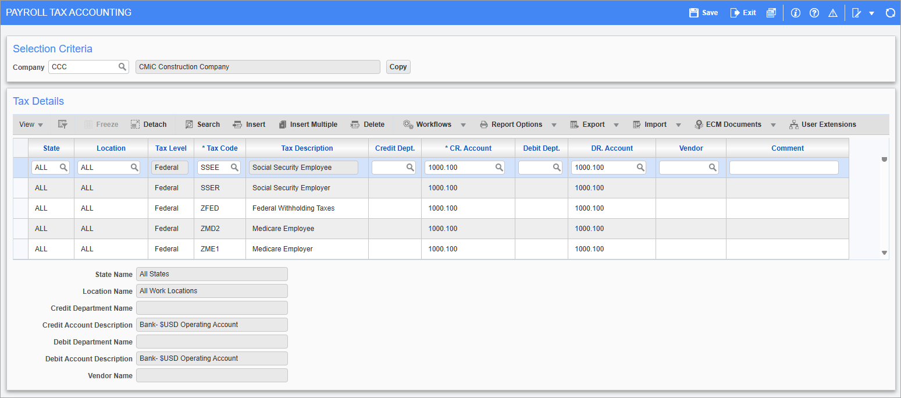Open the multi-window pages icon

coord(771,13)
